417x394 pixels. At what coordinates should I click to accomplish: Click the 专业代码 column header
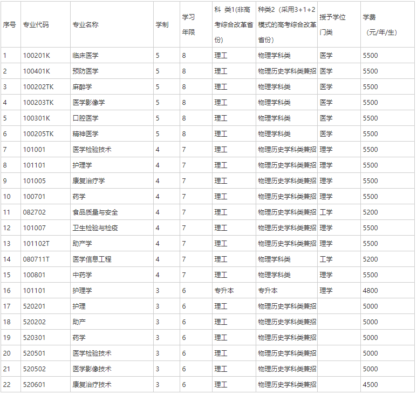[36, 25]
